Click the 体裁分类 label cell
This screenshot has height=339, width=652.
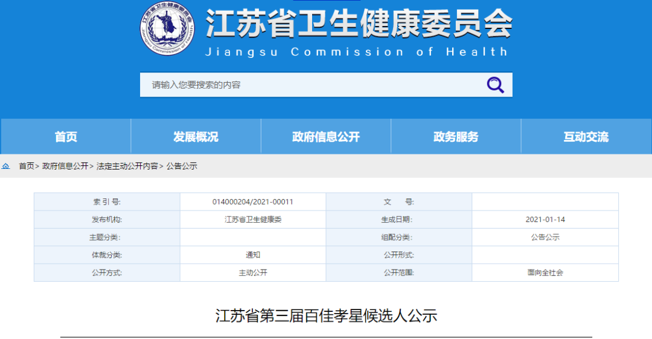tap(107, 255)
